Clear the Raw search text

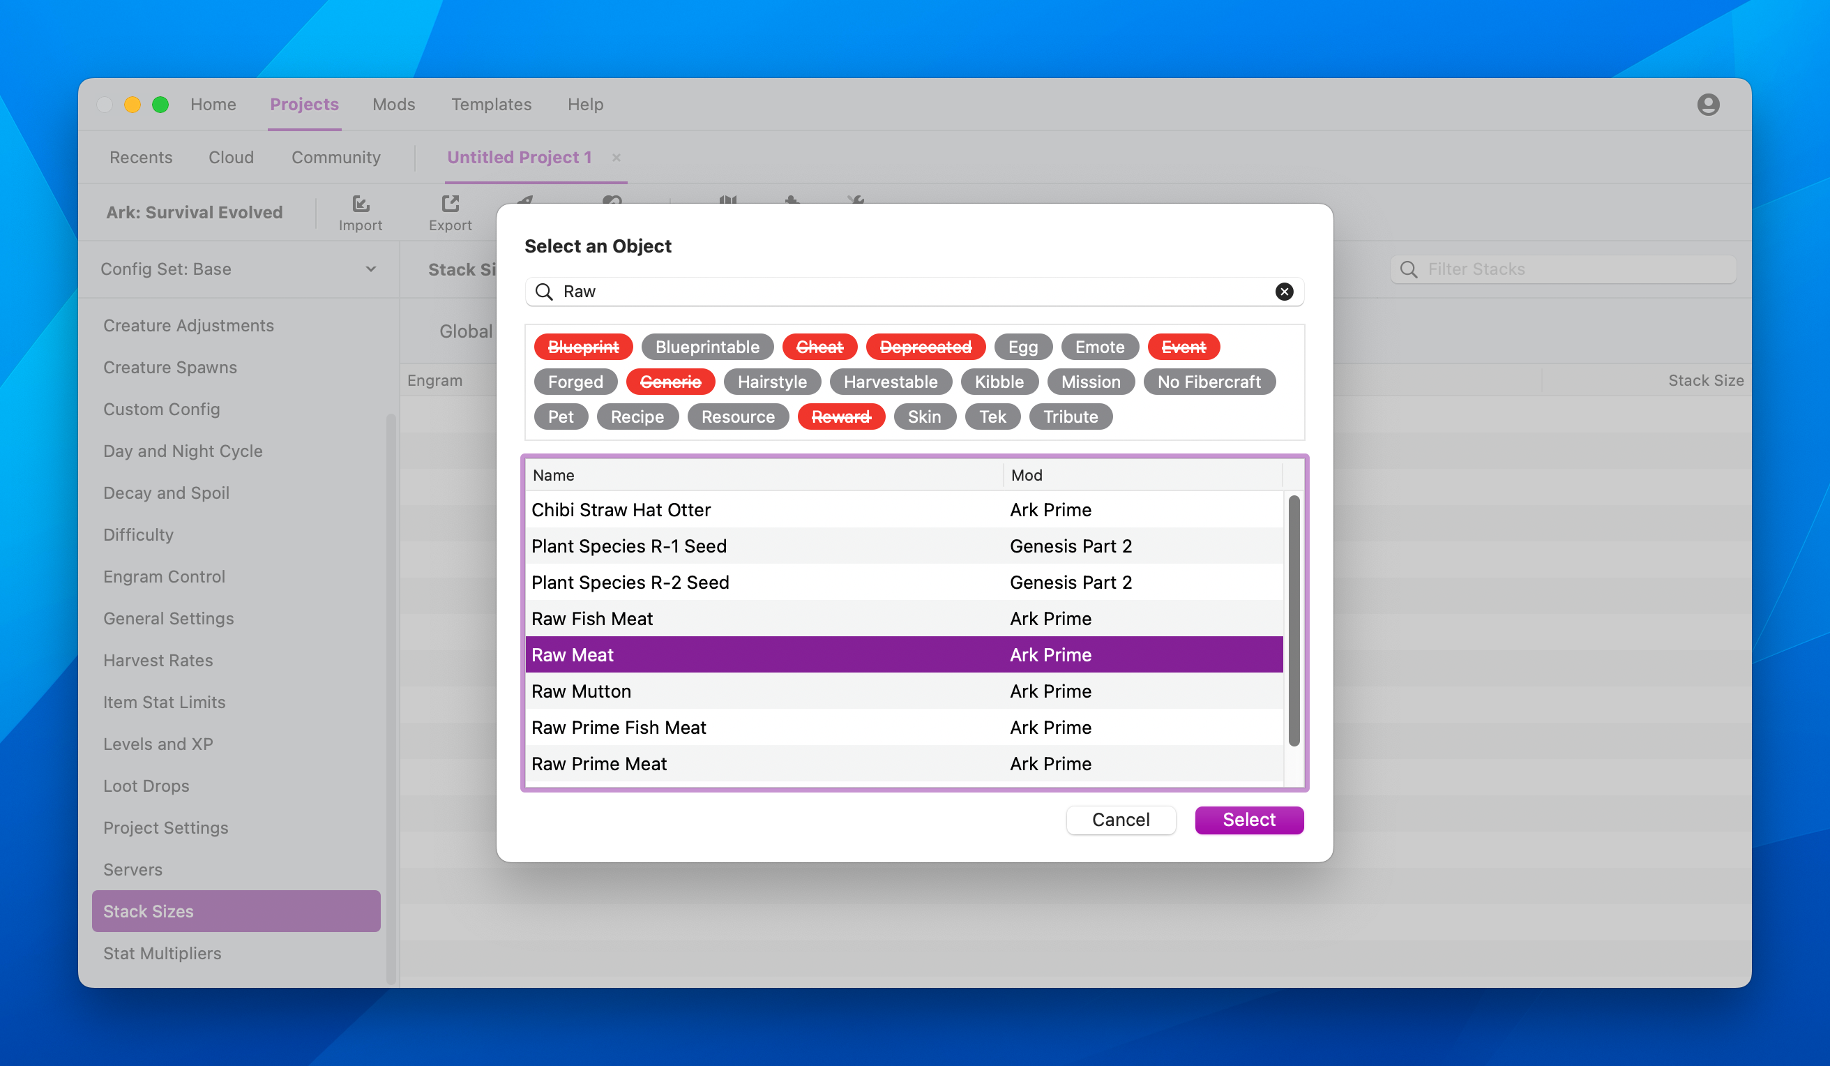1284,292
